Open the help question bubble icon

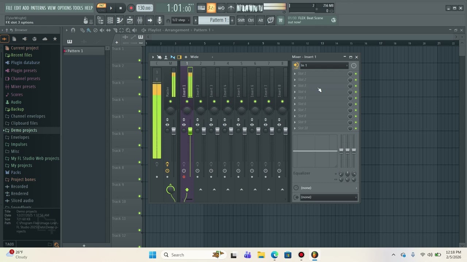coord(271,20)
